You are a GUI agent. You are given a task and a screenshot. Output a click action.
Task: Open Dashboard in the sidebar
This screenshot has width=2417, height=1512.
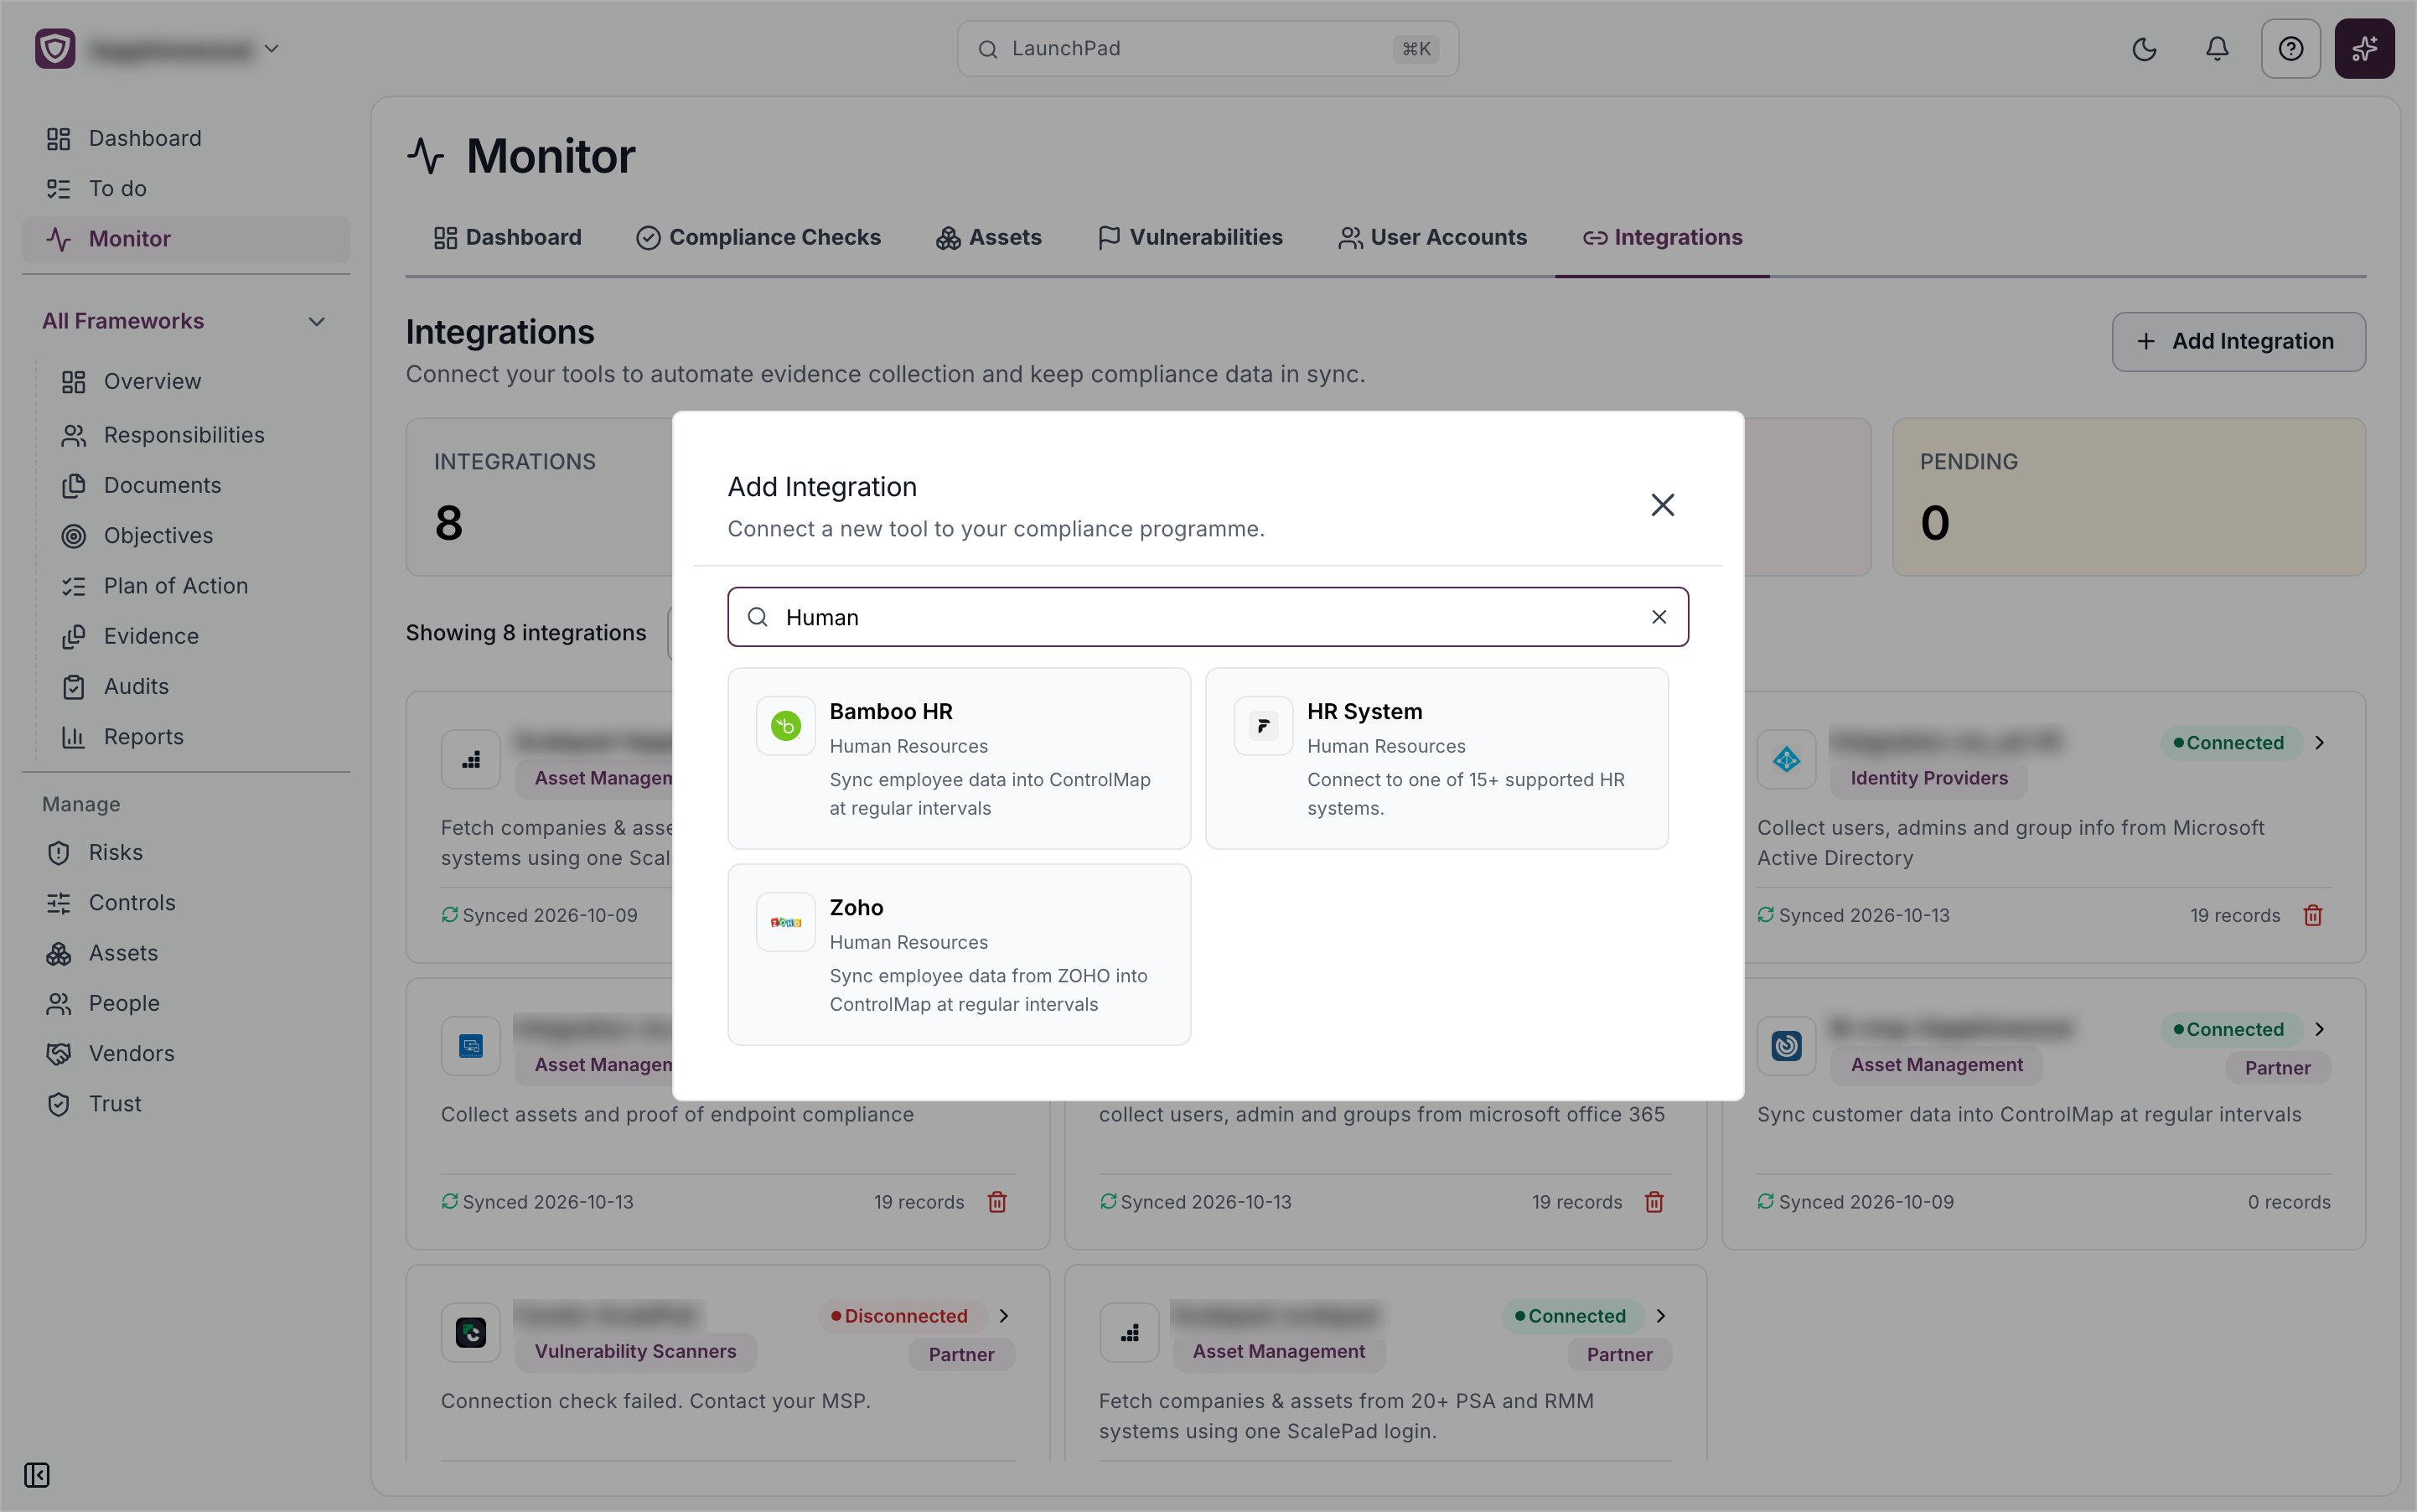[x=186, y=138]
